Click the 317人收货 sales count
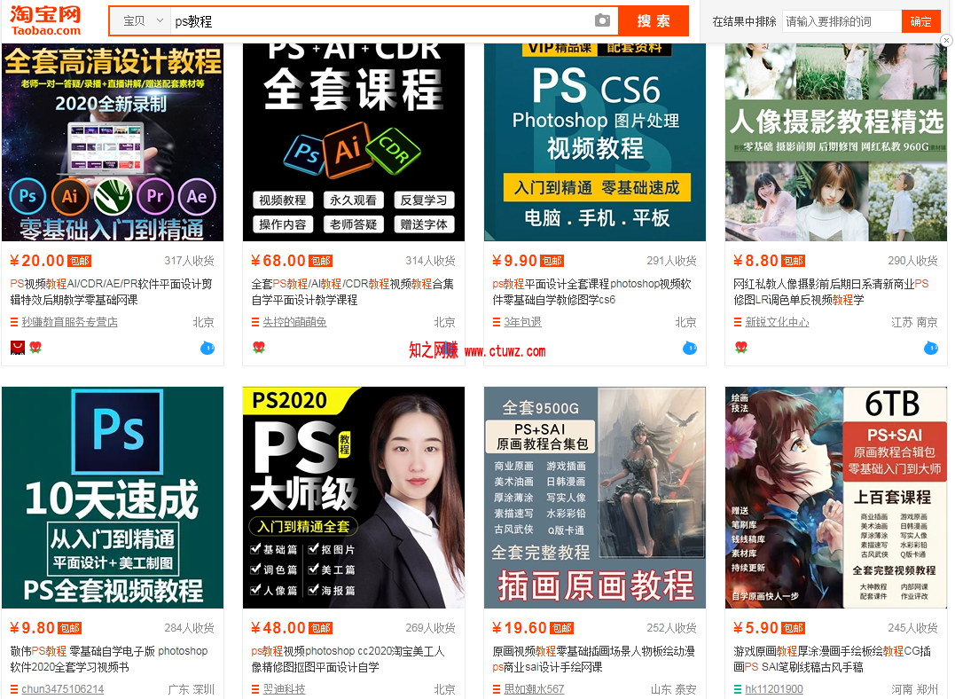 (x=190, y=261)
